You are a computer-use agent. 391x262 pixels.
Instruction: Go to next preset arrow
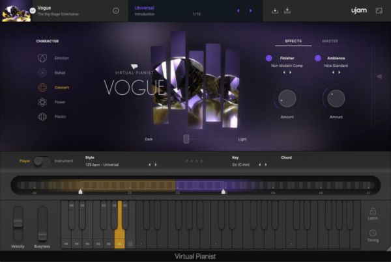[250, 10]
